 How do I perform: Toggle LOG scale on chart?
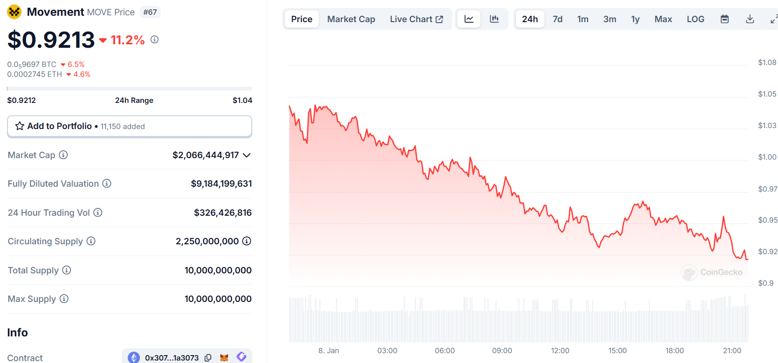click(x=696, y=19)
